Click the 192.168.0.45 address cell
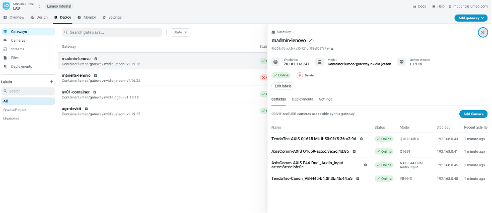This screenshot has width=492, height=213. point(447,165)
